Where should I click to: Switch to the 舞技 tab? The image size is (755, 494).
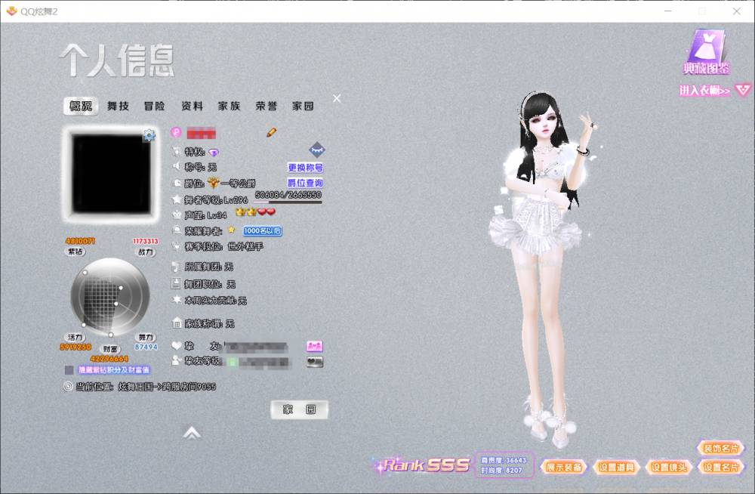(x=118, y=107)
